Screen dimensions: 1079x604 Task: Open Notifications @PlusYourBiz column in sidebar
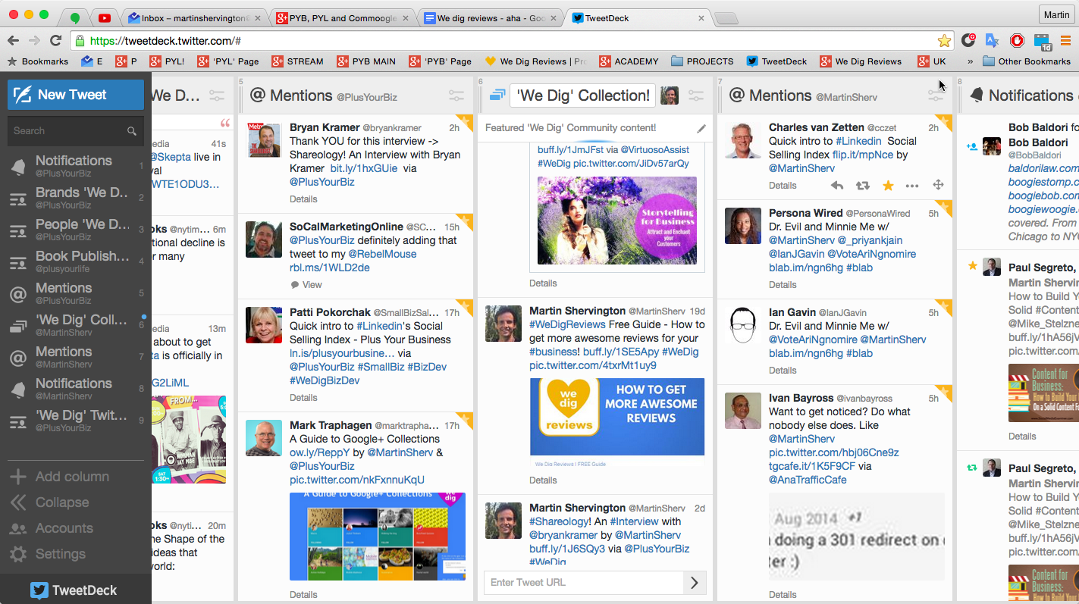coord(76,166)
